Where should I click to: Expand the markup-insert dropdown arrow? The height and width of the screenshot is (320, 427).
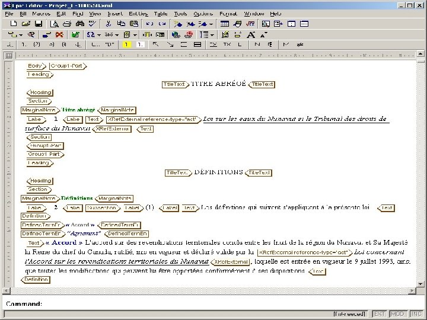[x=211, y=24]
